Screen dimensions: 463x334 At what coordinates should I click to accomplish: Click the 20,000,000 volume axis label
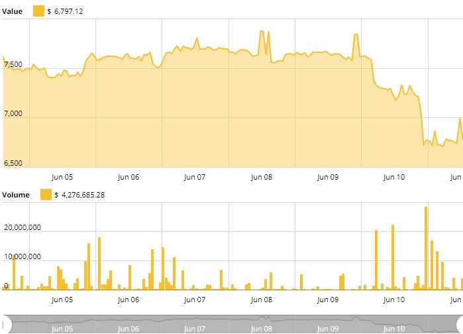[x=23, y=227]
